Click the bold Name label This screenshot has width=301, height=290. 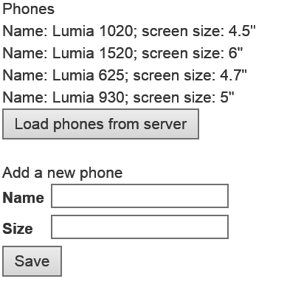click(23, 198)
